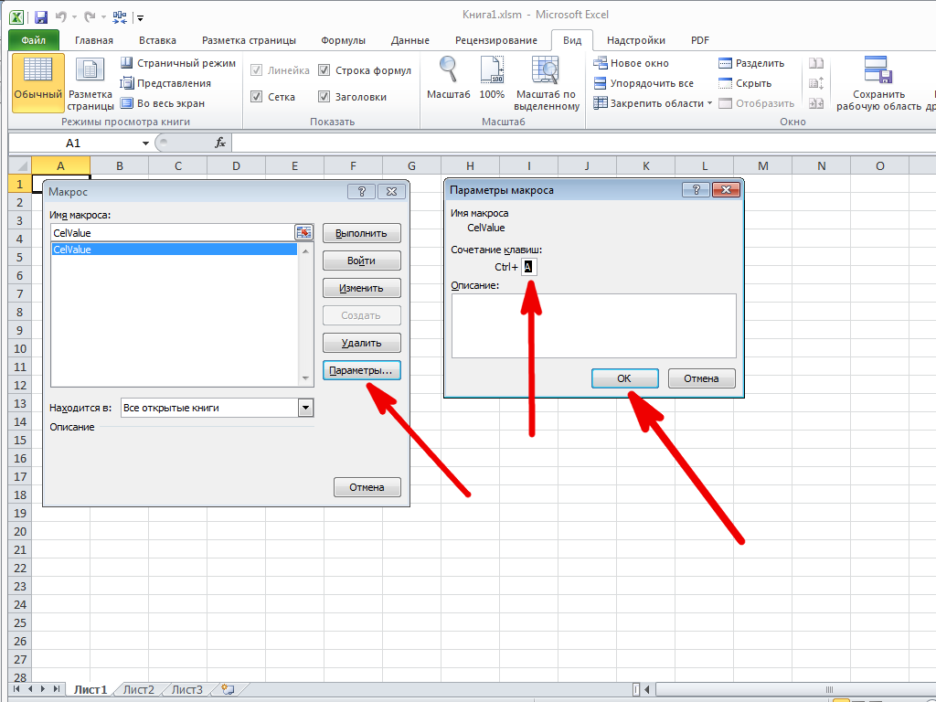Click the help button in Параметры макроса dialog
The width and height of the screenshot is (936, 702).
(x=696, y=189)
